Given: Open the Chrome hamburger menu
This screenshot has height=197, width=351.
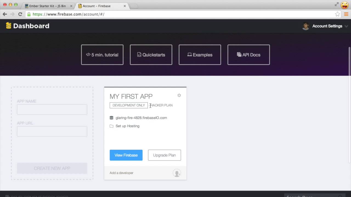Looking at the screenshot, I should (346, 14).
